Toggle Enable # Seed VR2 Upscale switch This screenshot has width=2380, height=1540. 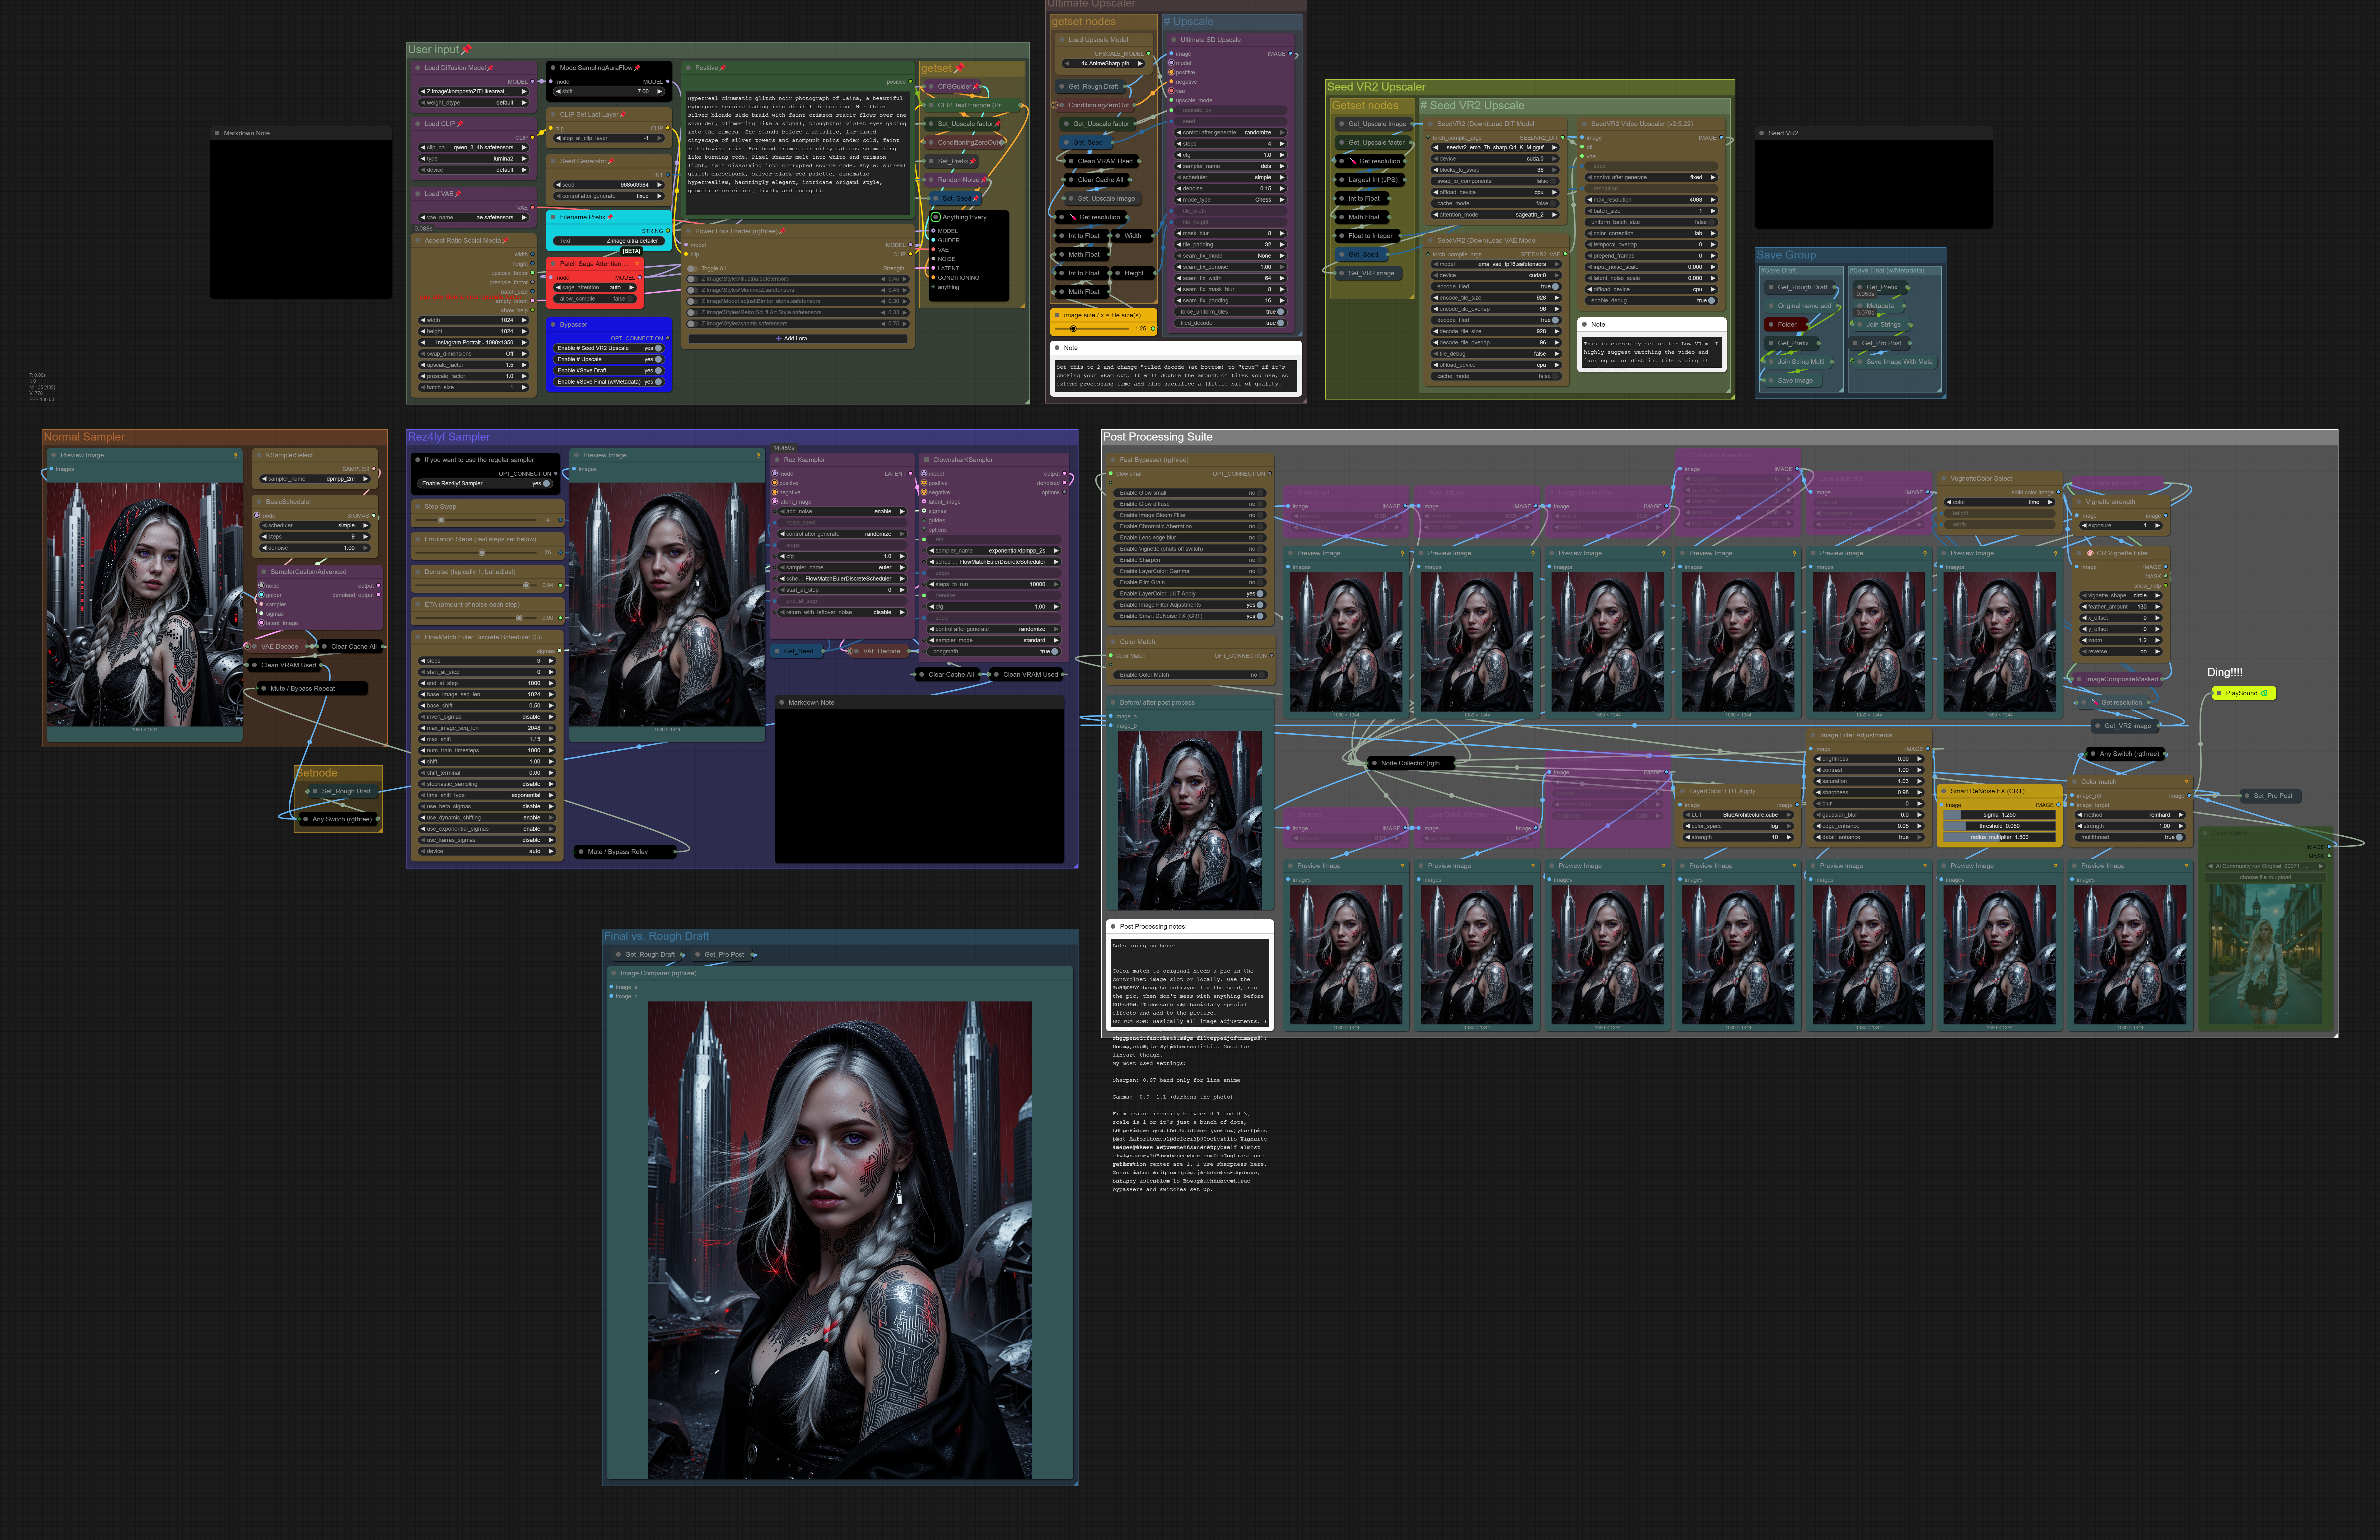[x=658, y=348]
